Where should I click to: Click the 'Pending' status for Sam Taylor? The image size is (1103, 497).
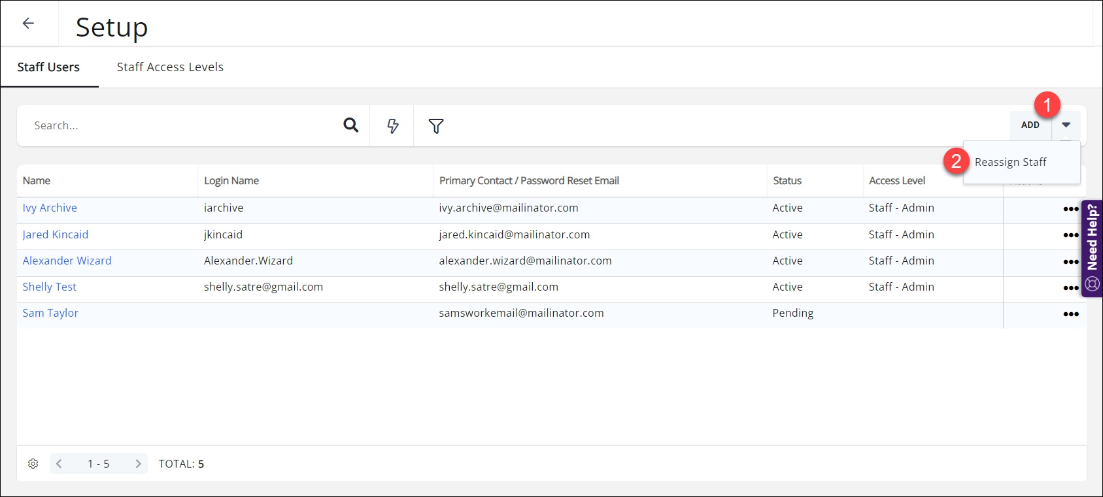(793, 313)
